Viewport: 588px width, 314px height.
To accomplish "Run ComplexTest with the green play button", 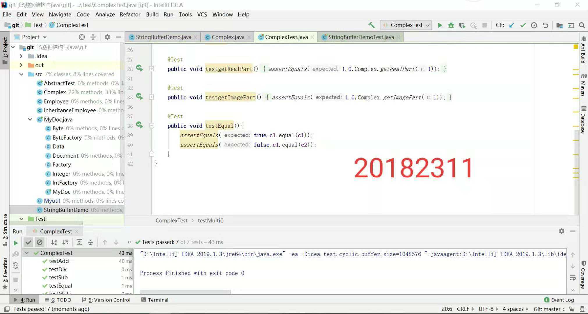I will 440,25.
